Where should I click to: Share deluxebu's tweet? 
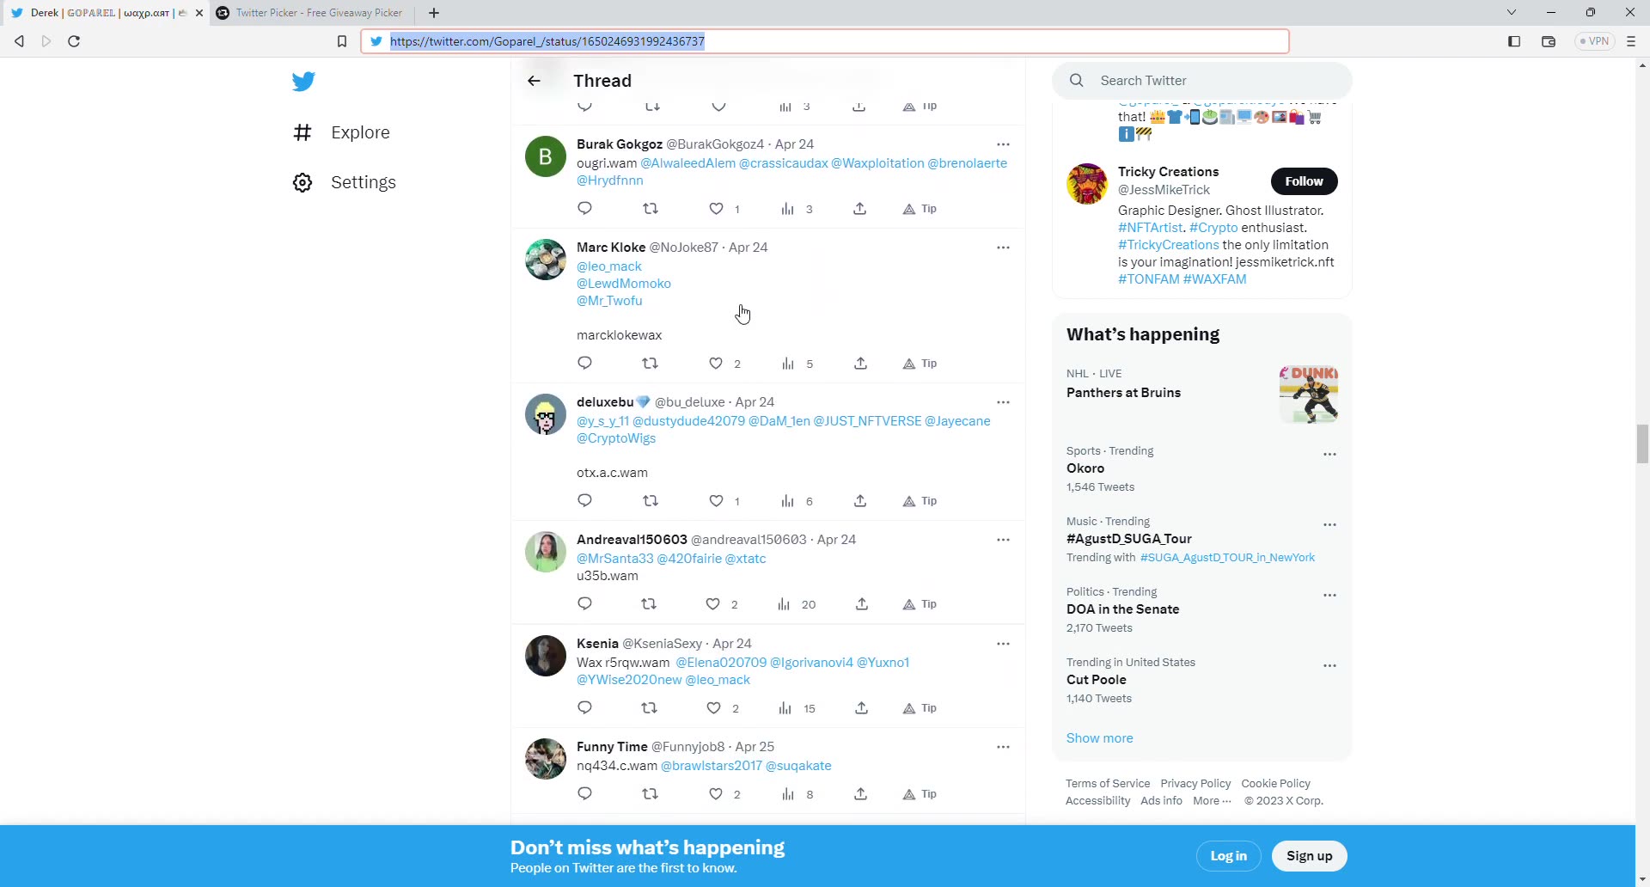tap(860, 501)
